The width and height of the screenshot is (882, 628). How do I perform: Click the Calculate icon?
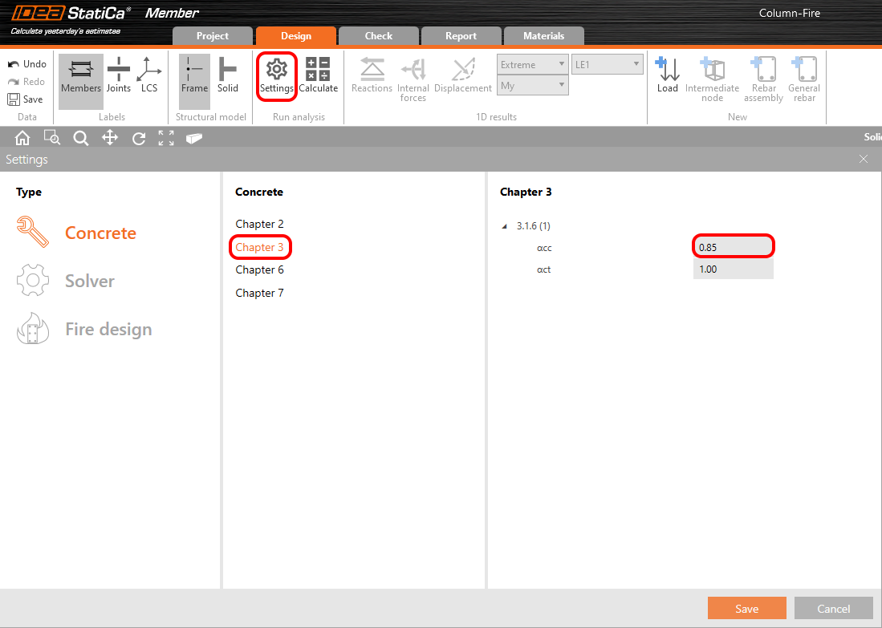click(x=318, y=75)
